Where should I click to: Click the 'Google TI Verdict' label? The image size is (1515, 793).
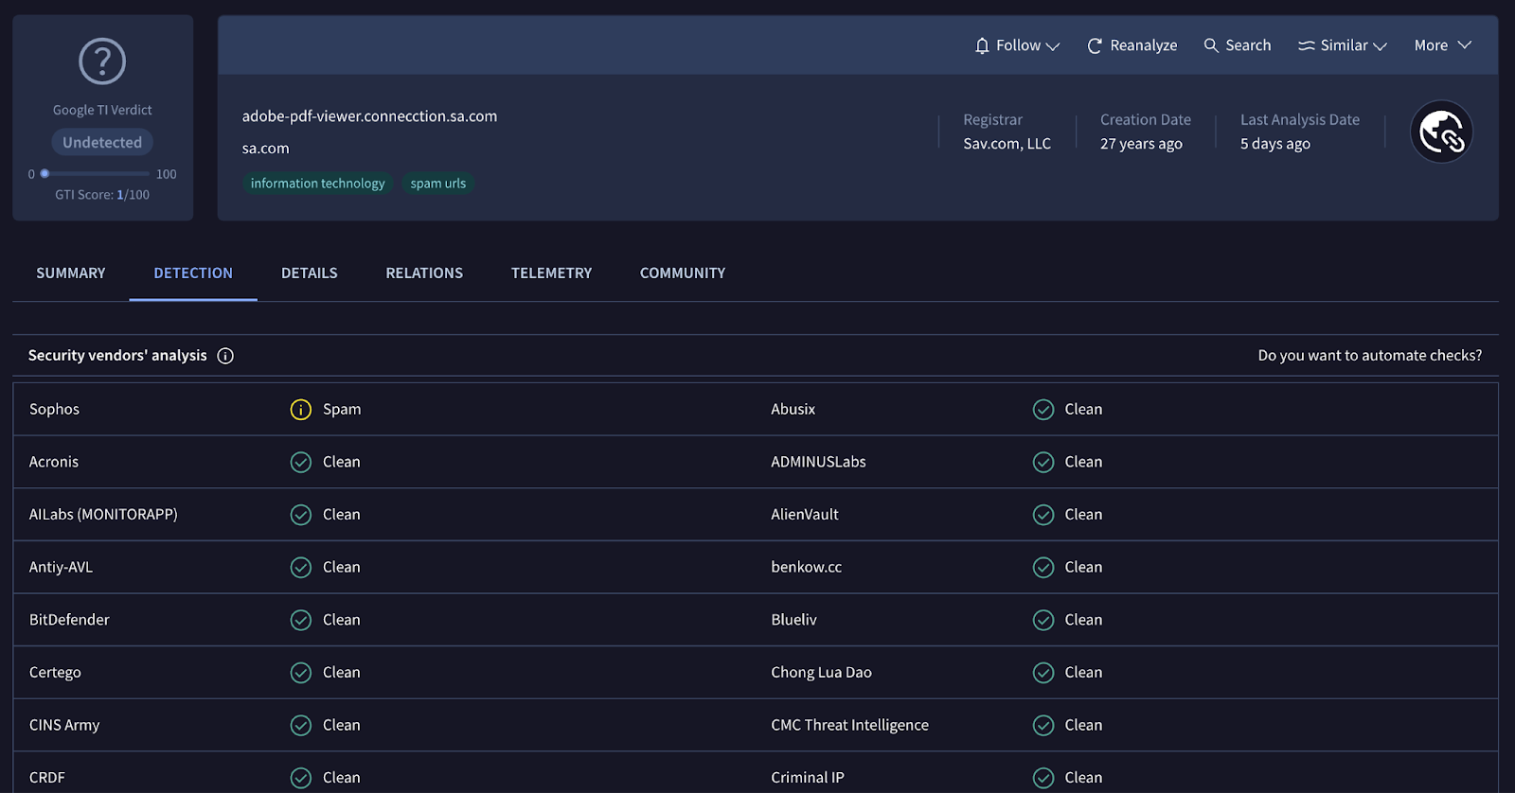[x=102, y=110]
